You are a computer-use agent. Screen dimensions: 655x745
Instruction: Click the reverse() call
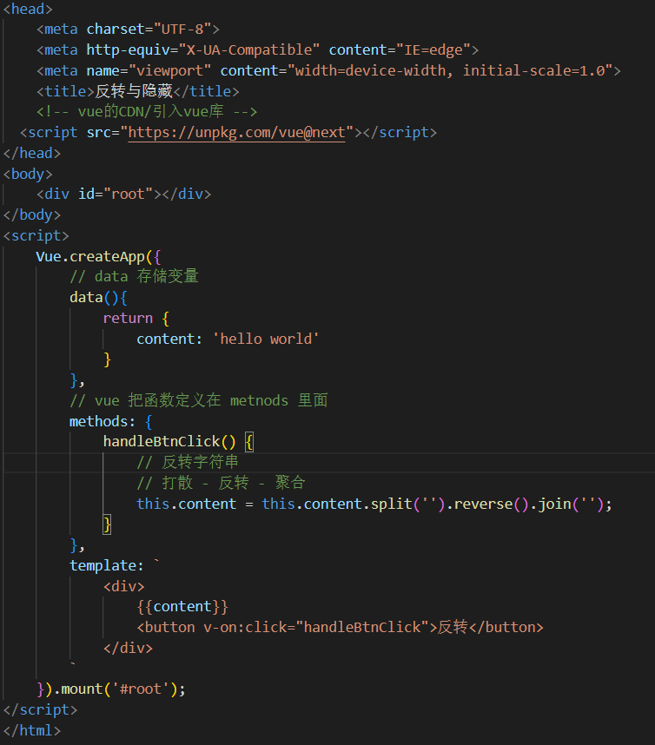tap(491, 504)
